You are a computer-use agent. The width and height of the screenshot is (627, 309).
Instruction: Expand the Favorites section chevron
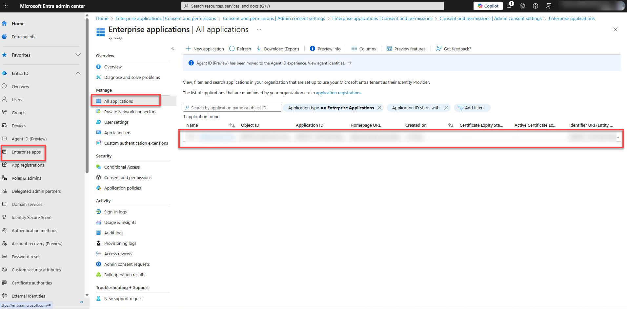(x=78, y=55)
